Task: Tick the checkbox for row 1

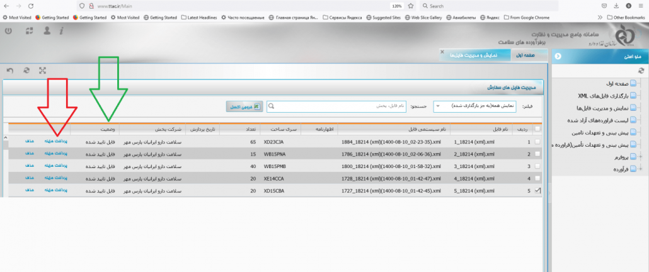Action: click(537, 142)
